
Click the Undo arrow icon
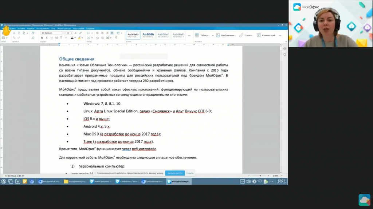click(14, 38)
